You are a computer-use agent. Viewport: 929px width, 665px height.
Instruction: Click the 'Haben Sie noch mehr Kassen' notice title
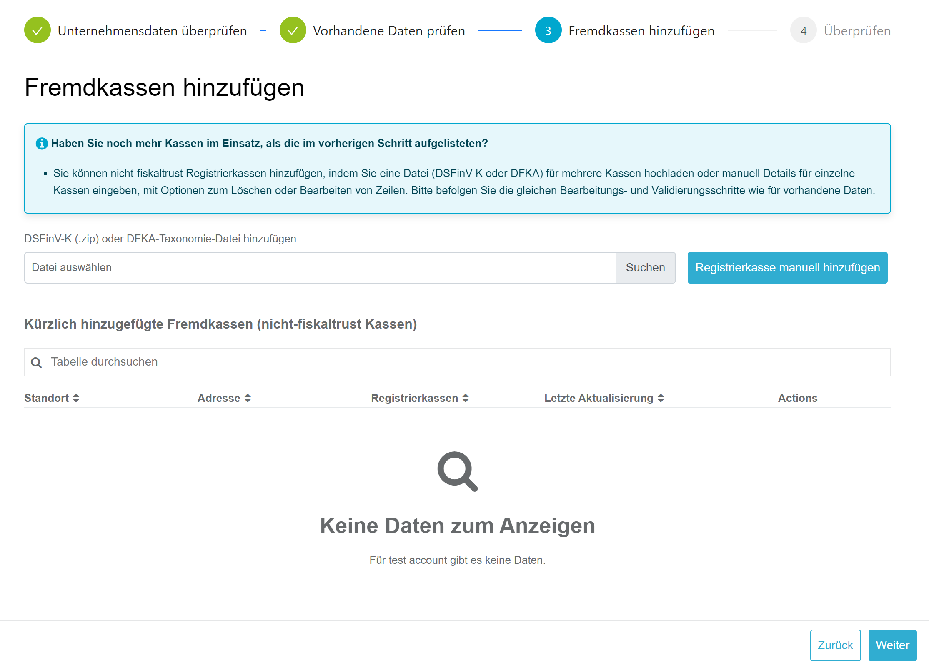point(269,143)
